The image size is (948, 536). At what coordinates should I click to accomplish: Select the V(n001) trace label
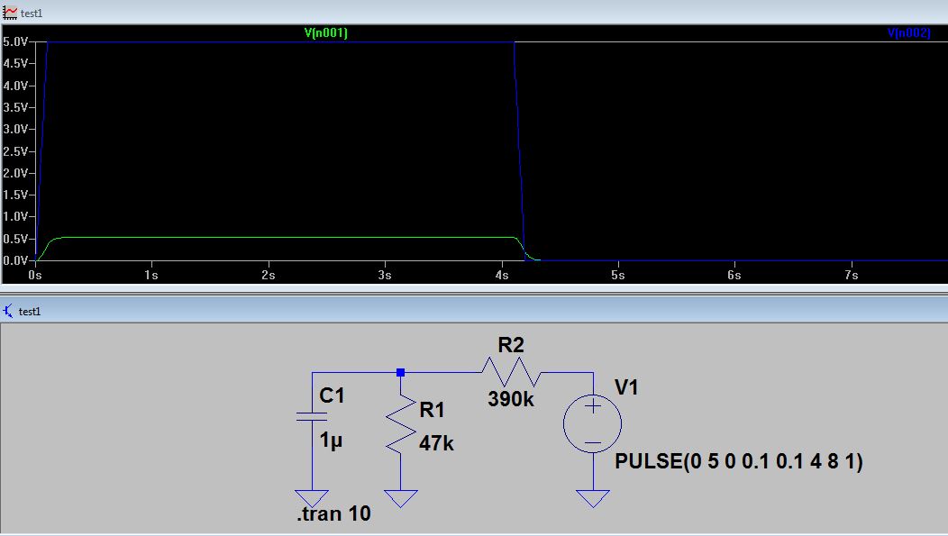(x=326, y=32)
